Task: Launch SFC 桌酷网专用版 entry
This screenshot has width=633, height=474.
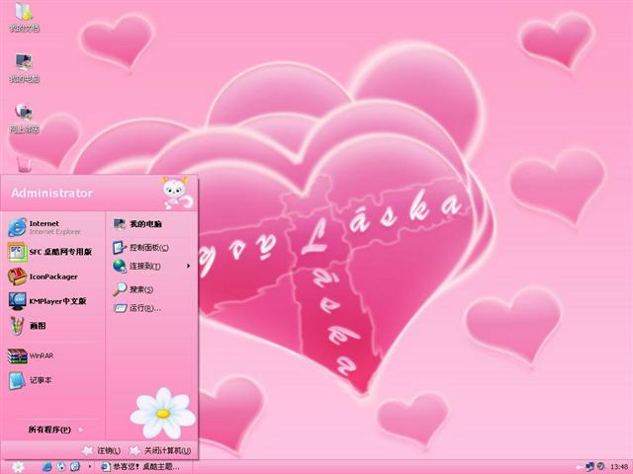Action: click(57, 252)
